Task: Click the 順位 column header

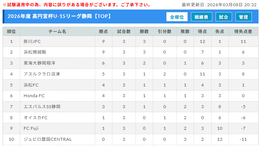Action: click(x=11, y=32)
